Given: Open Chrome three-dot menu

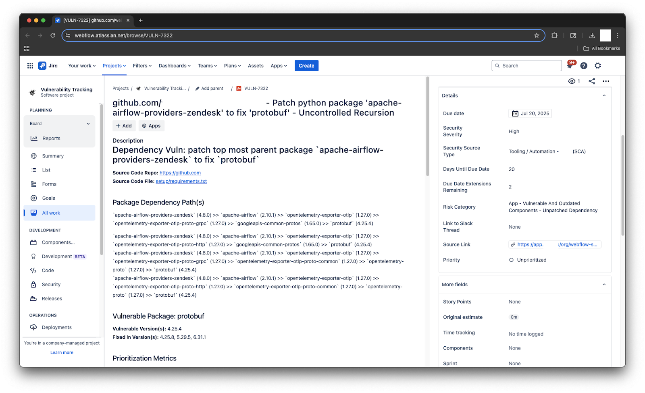Looking at the screenshot, I should (618, 35).
